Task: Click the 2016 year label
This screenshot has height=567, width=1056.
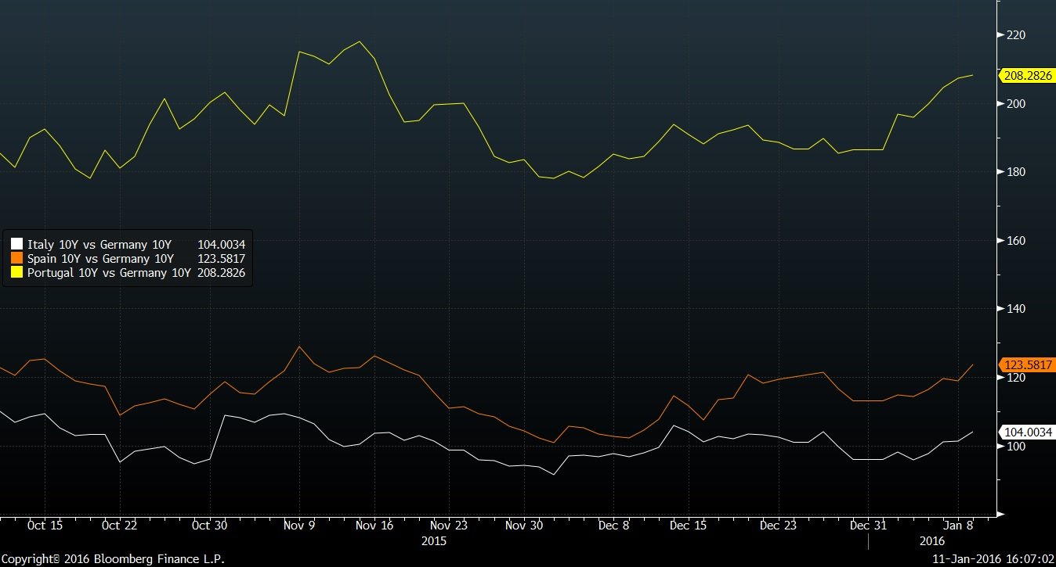Action: 932,540
